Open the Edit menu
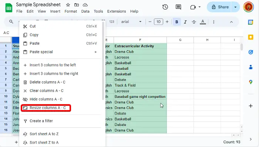Image resolution: width=259 pixels, height=147 pixels. pyautogui.click(x=30, y=11)
